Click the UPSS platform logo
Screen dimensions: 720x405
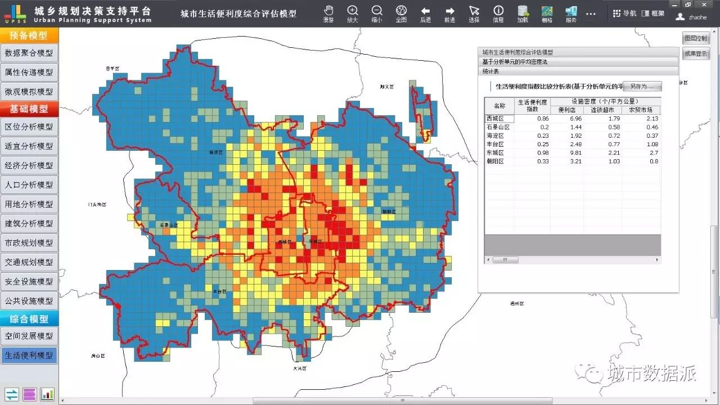point(15,13)
